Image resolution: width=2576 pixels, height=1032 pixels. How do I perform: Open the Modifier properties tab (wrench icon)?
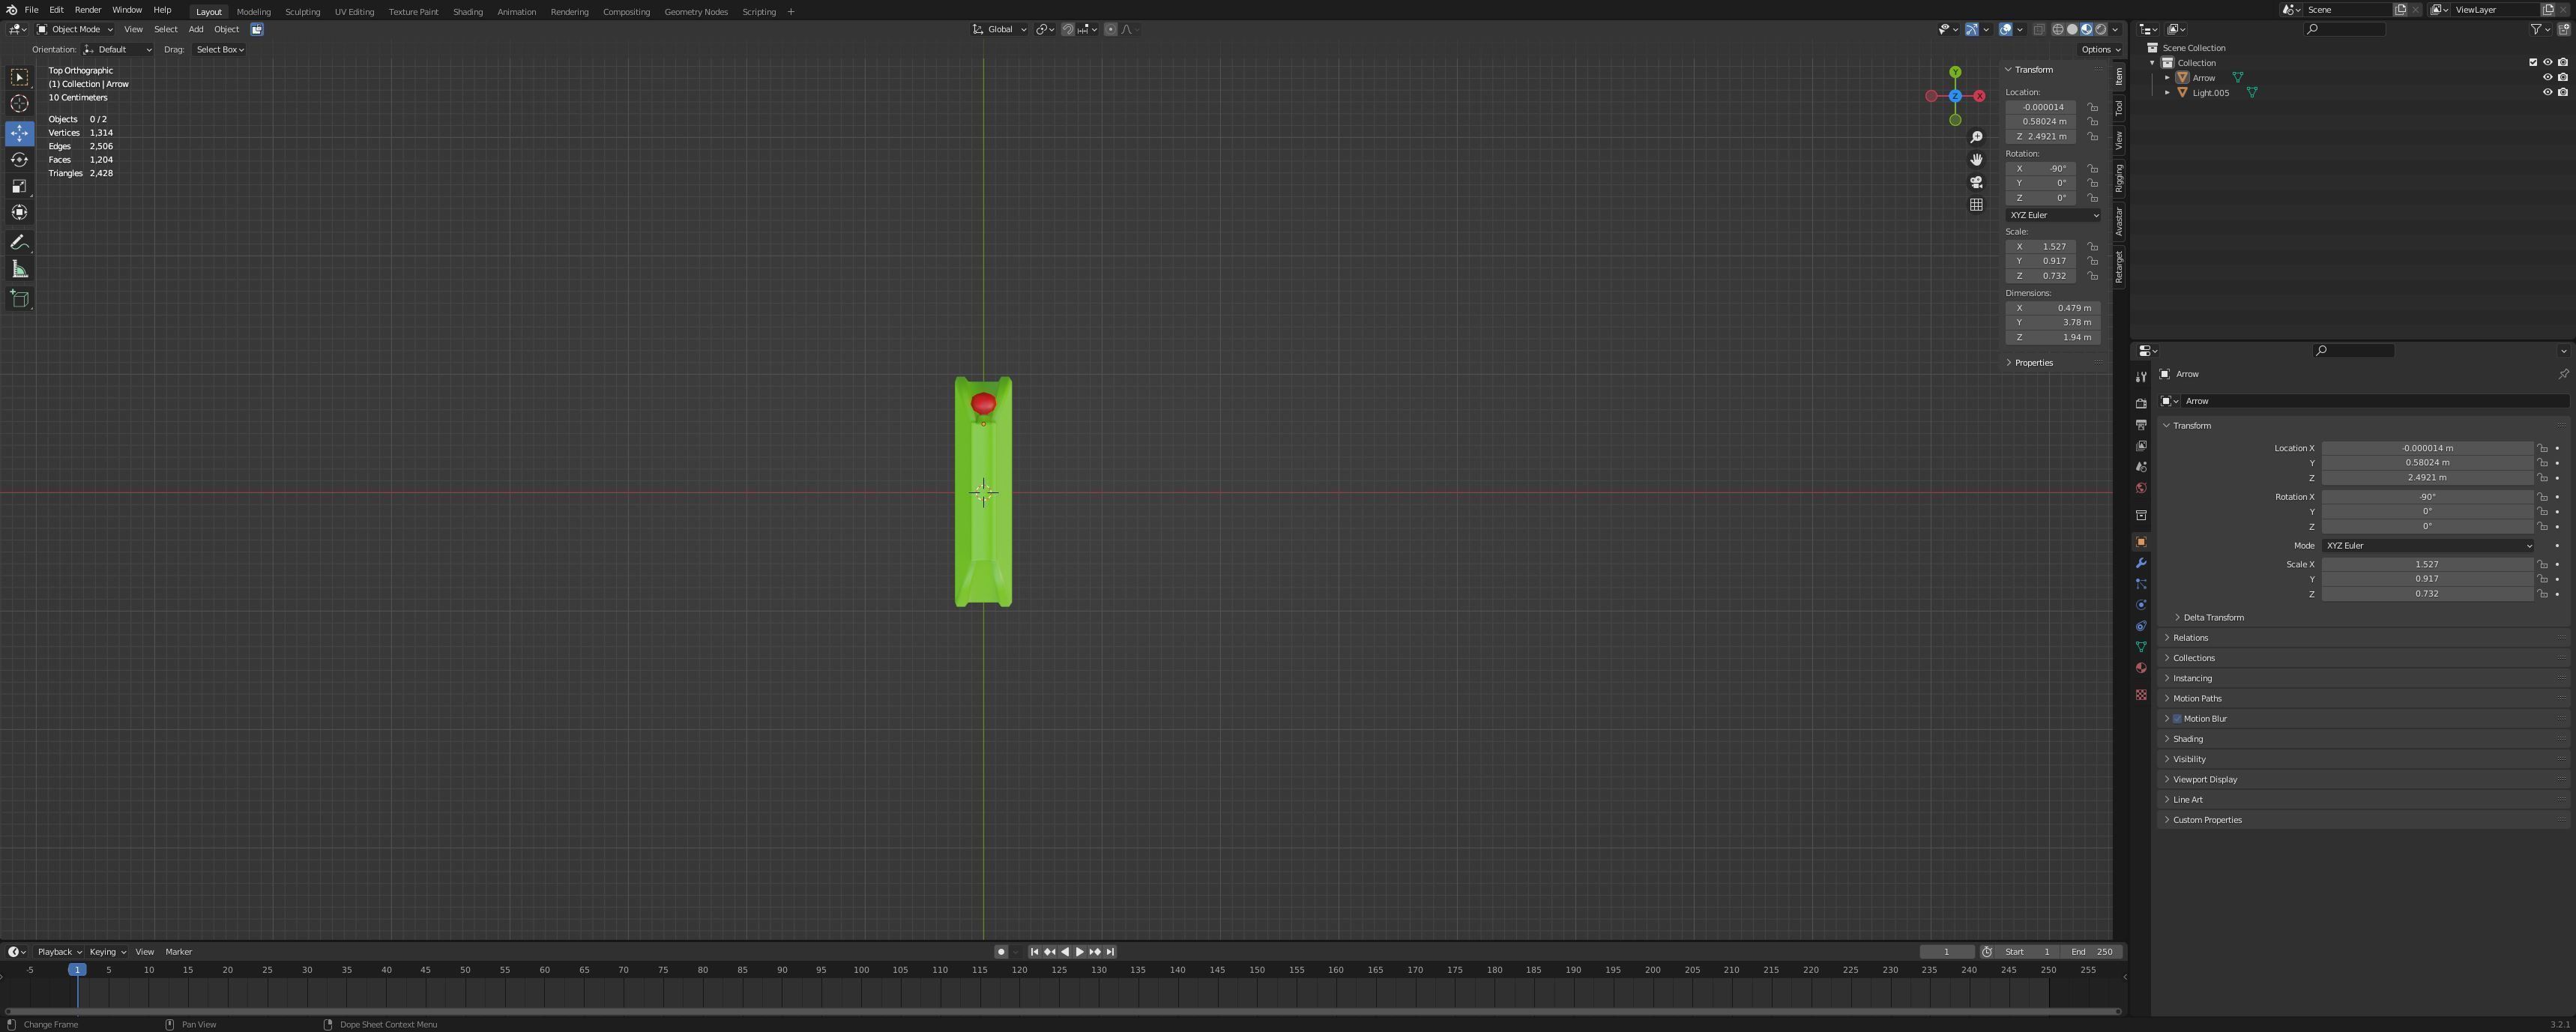click(2140, 563)
